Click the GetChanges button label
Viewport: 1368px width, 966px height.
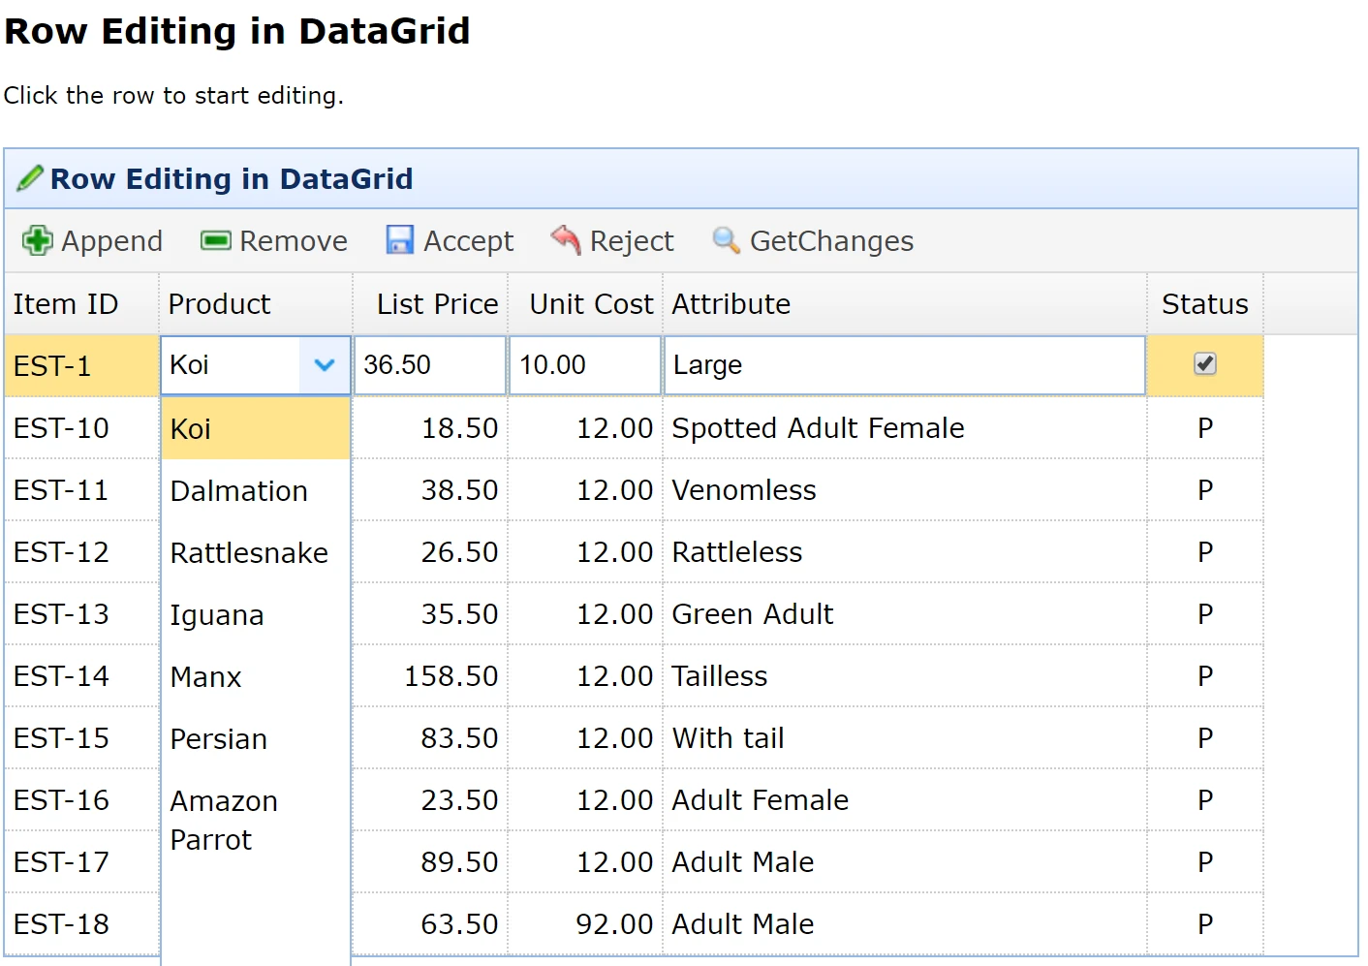[x=832, y=241]
